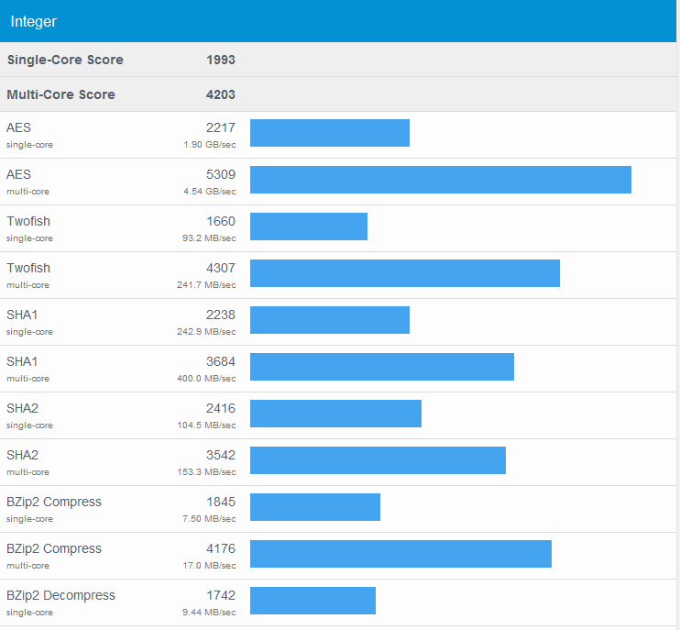680x630 pixels.
Task: Select the Multi-Core Score row label
Action: (60, 94)
